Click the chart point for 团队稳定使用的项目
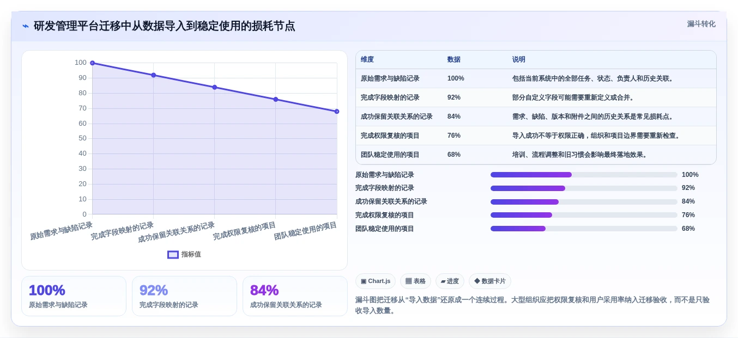 point(337,112)
